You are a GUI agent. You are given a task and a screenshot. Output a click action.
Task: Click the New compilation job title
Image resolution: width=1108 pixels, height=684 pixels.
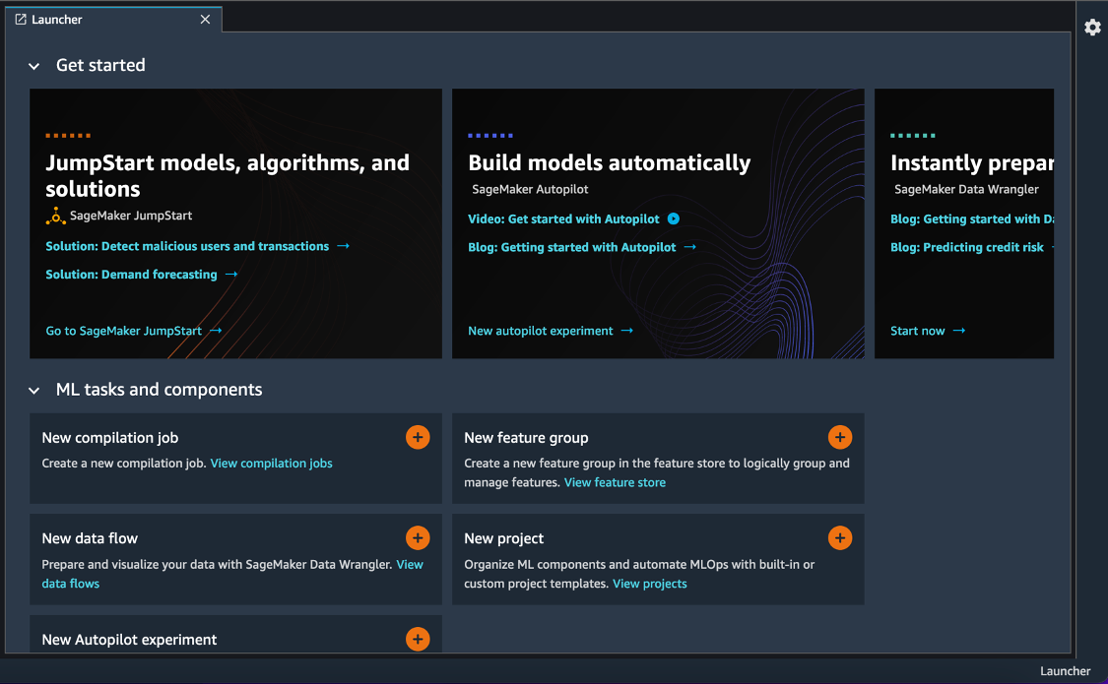[109, 438]
